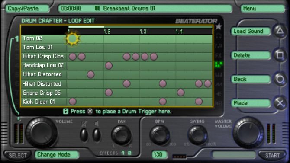Open the Menu button
The image size is (290, 163).
point(262,9)
